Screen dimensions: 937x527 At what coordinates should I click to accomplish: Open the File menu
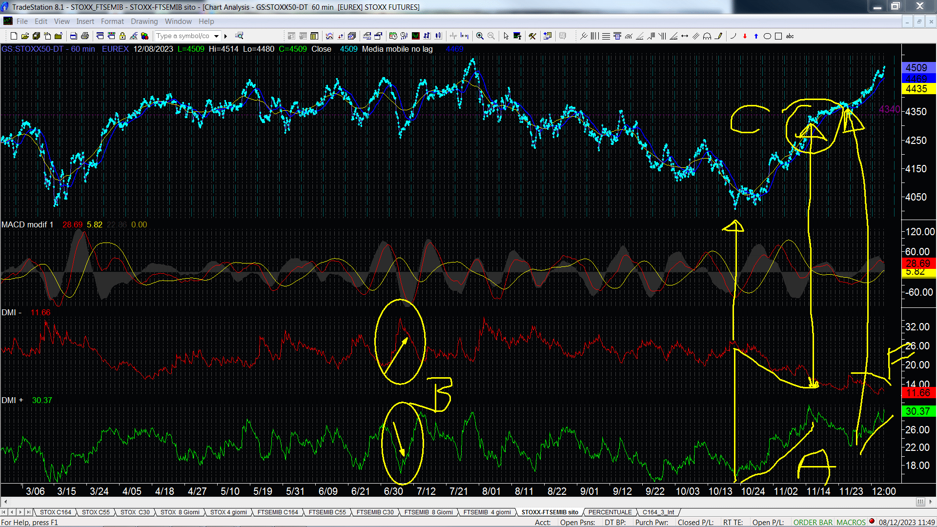coord(22,21)
